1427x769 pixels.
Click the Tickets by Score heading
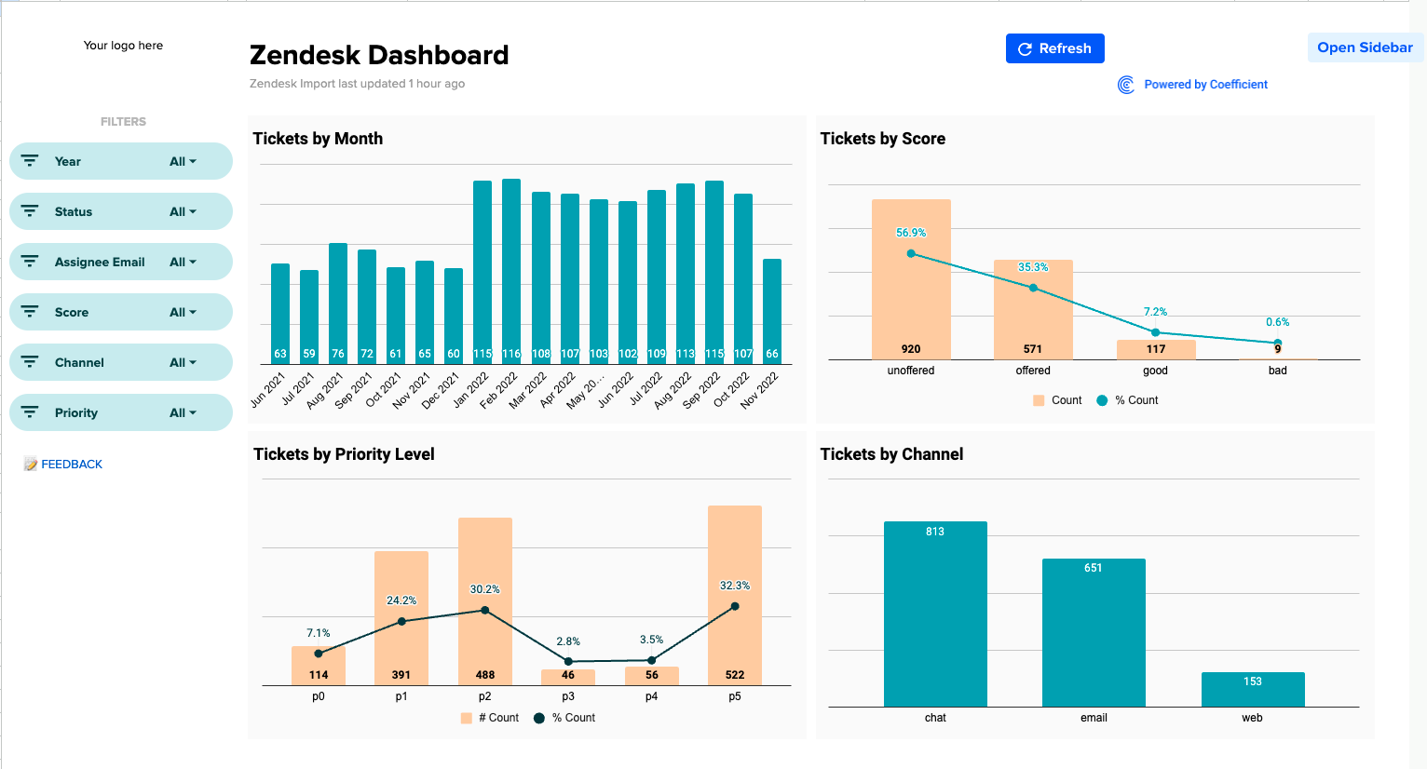pyautogui.click(x=883, y=139)
